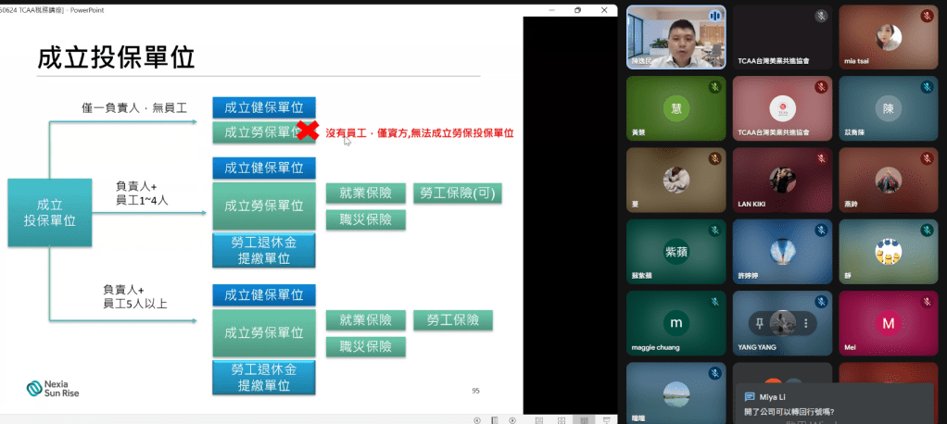
Task: Click the muted mic icon on mia tsai
Action: click(x=927, y=16)
